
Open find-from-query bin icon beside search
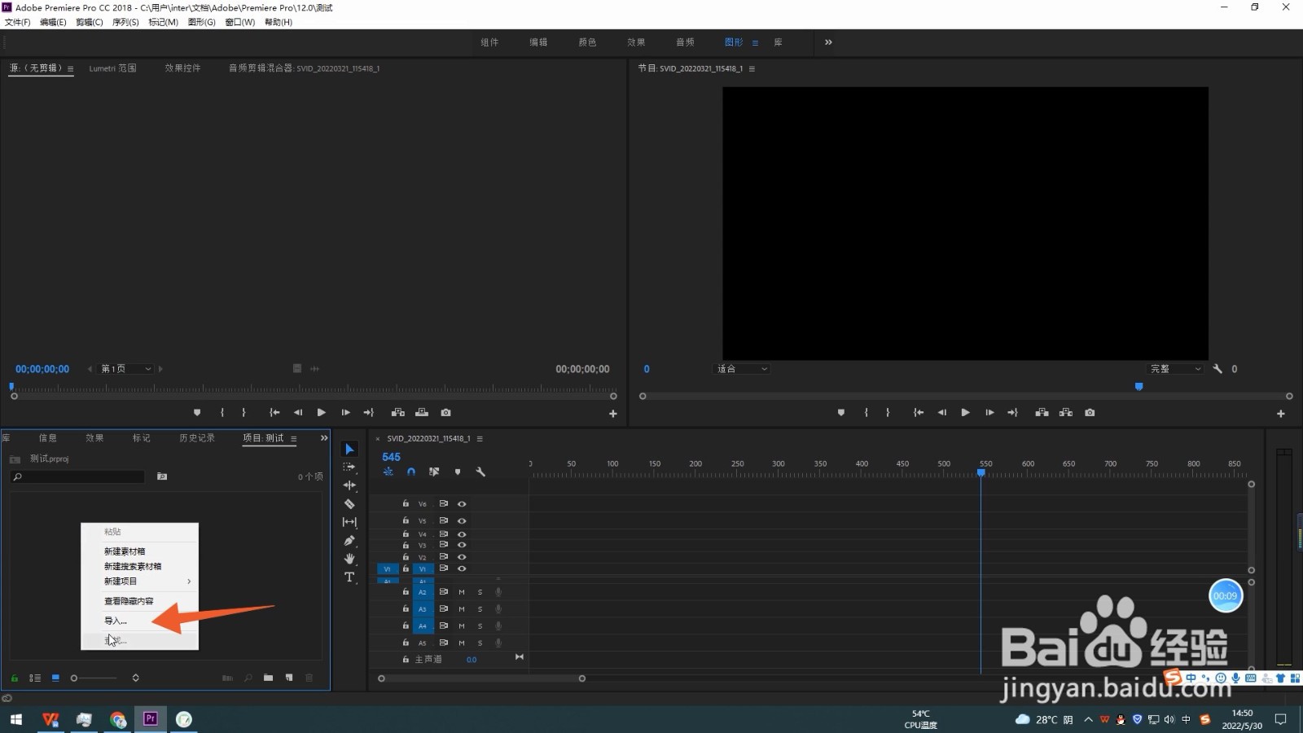point(162,476)
